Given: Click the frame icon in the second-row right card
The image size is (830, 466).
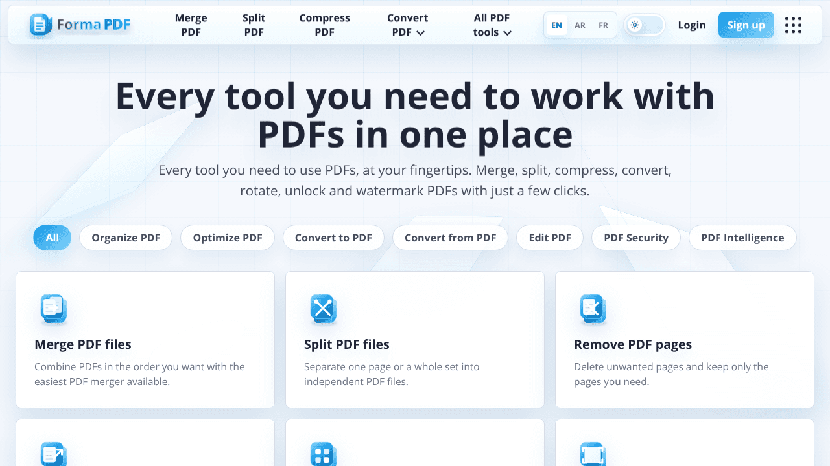Looking at the screenshot, I should tap(593, 454).
